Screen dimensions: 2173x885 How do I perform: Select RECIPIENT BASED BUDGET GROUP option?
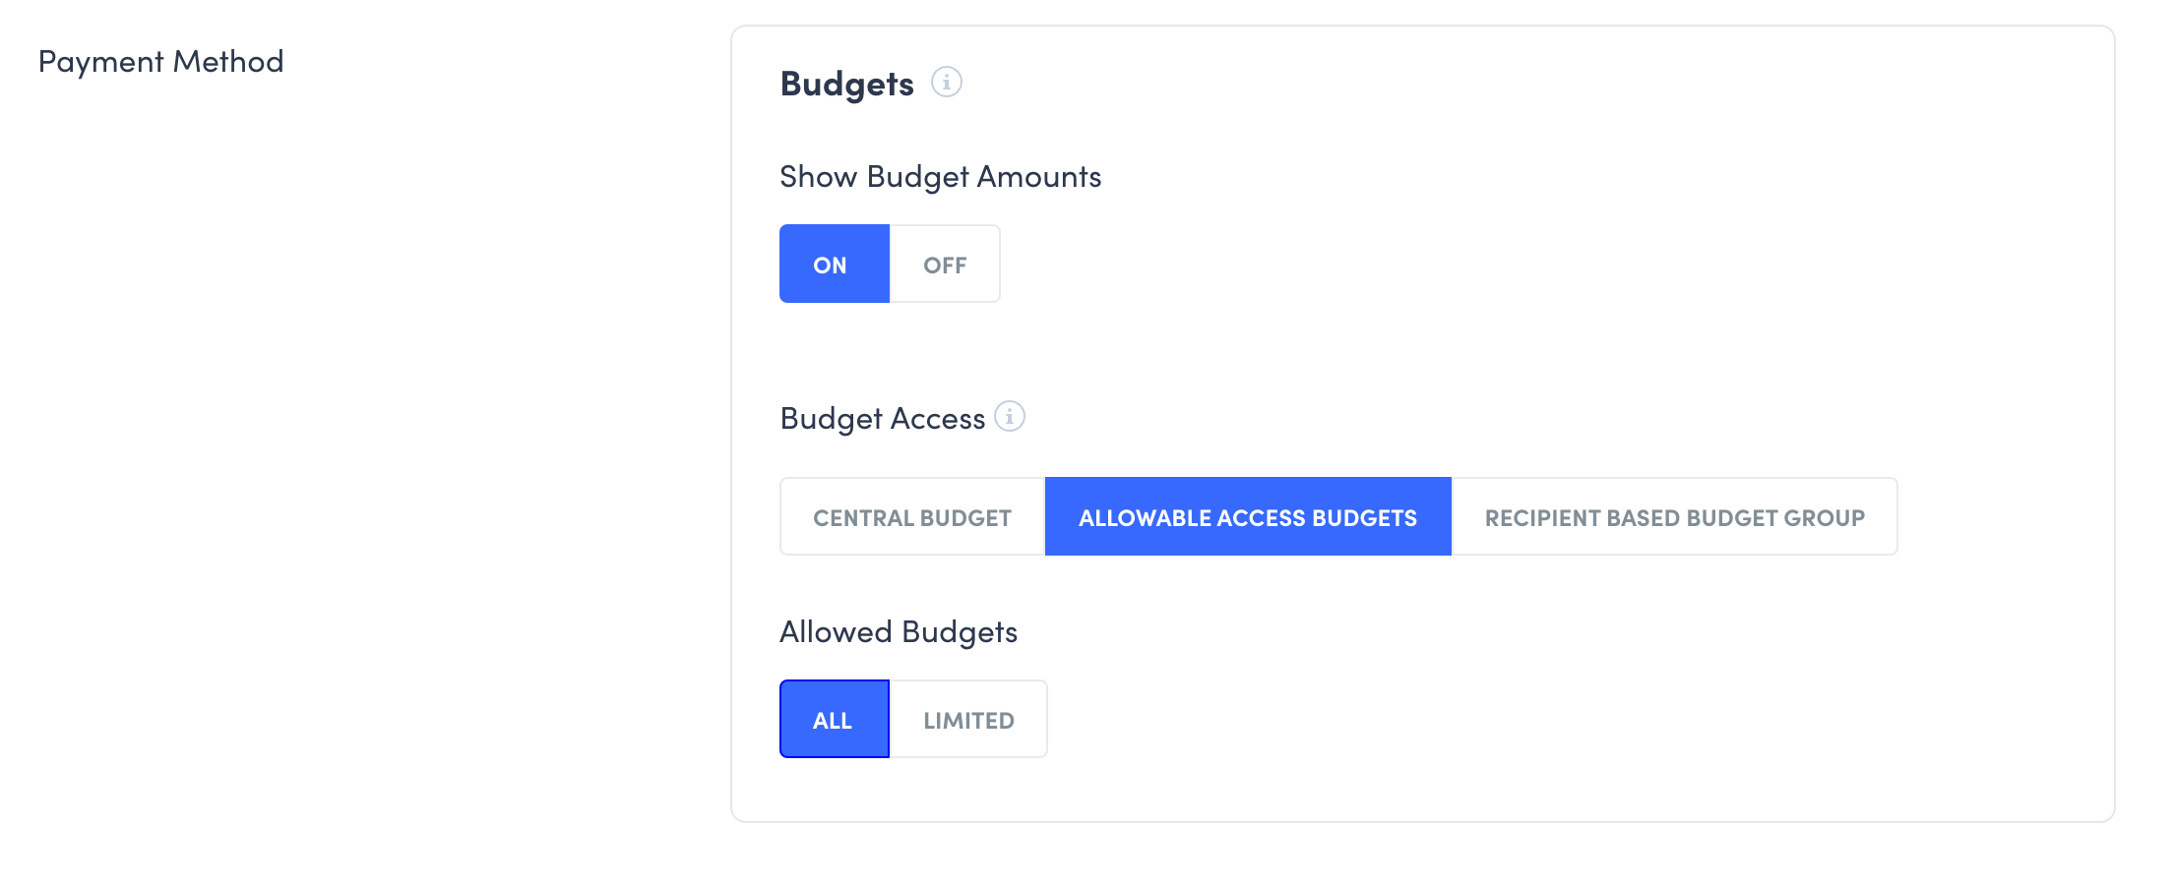[1674, 517]
